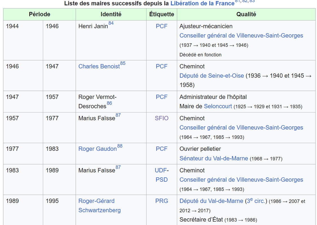The width and height of the screenshot is (317, 225).
Task: Open reference 87 in the 1957 row
Action: 118,115
